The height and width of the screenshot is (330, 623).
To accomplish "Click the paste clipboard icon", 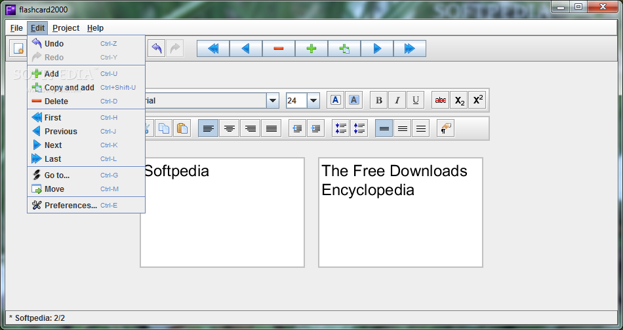I will pos(182,128).
